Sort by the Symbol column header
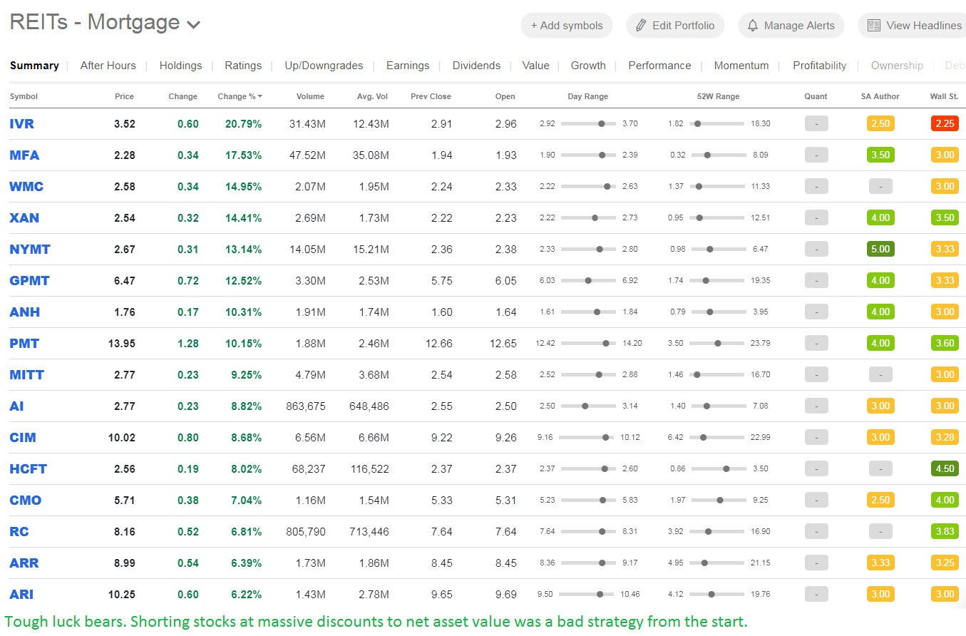The width and height of the screenshot is (966, 636). tap(24, 96)
